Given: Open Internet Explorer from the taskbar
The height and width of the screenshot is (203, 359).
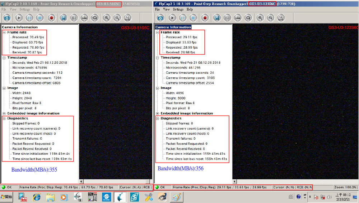Looking at the screenshot, I should (37, 197).
